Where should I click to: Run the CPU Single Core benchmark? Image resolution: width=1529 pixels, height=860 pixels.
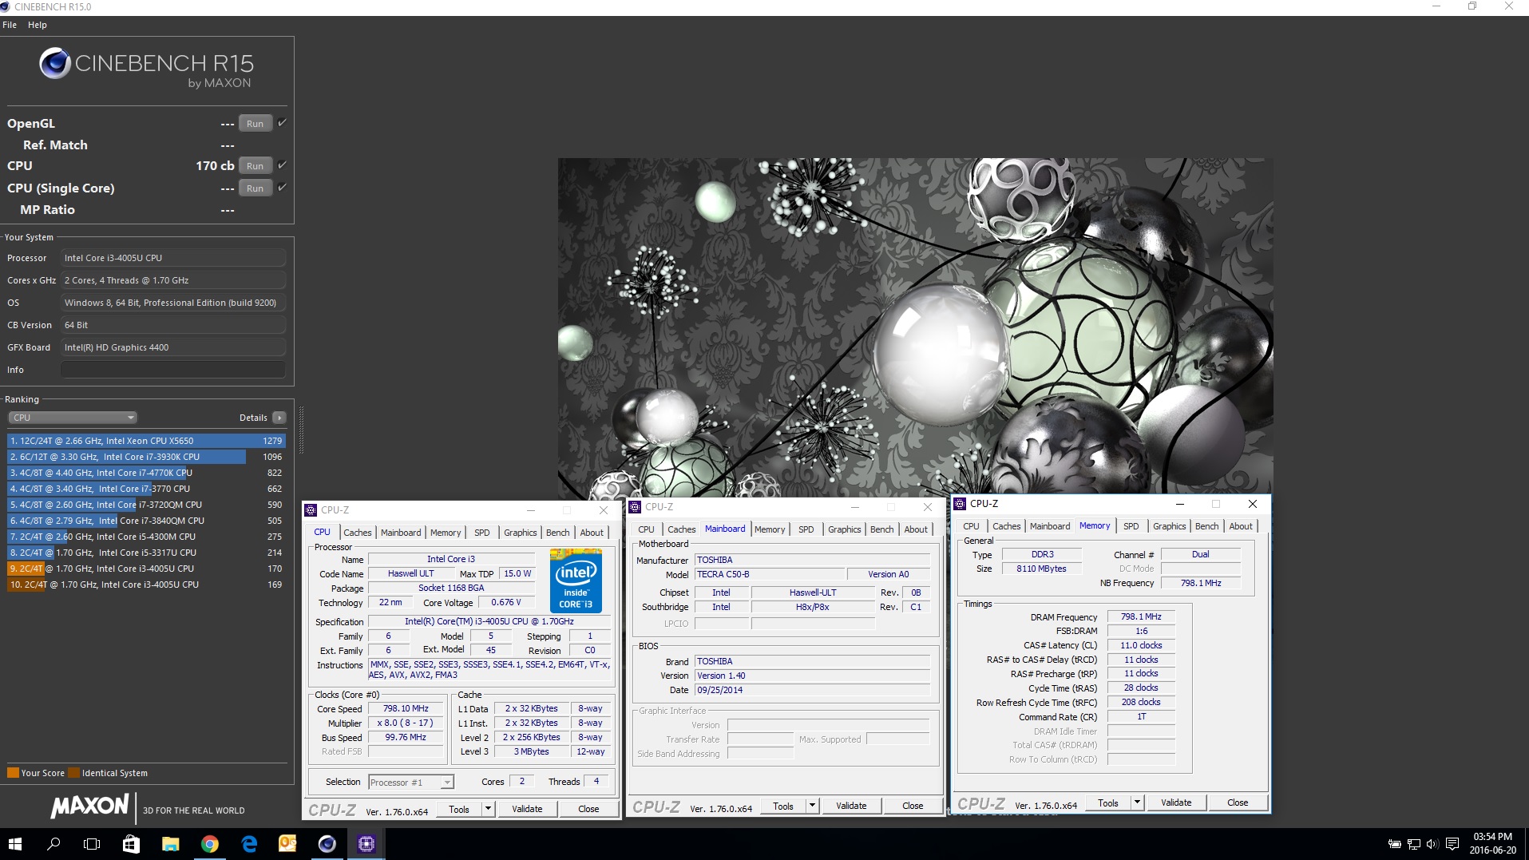coord(255,188)
